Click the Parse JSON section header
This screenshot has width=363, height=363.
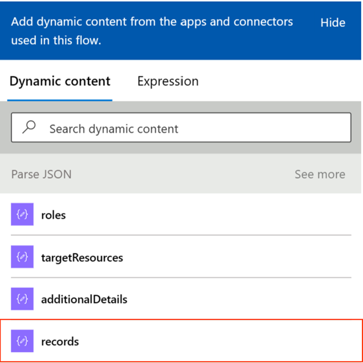click(x=42, y=174)
